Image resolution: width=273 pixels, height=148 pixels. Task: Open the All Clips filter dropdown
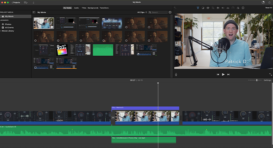point(142,12)
